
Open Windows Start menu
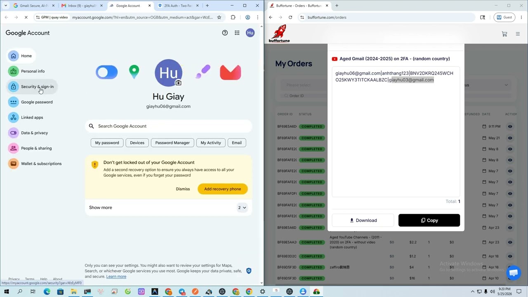[x=6, y=292]
